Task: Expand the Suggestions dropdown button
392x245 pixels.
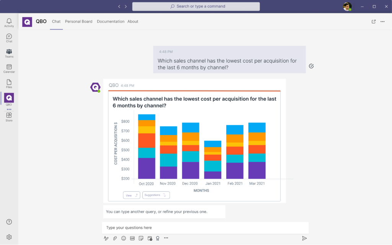Action: [156, 195]
